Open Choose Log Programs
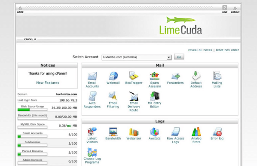The height and width of the screenshot is (166, 257). click(x=92, y=152)
